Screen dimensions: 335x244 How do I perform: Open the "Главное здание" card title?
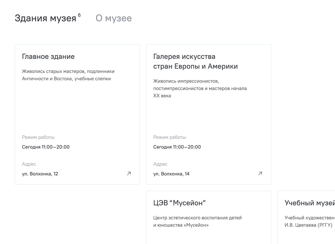48,57
